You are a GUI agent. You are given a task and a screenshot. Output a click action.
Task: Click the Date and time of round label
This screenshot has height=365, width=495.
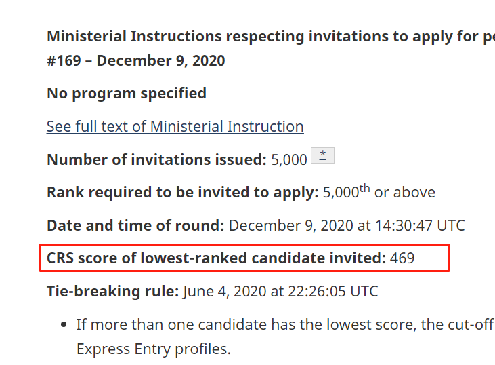click(135, 225)
